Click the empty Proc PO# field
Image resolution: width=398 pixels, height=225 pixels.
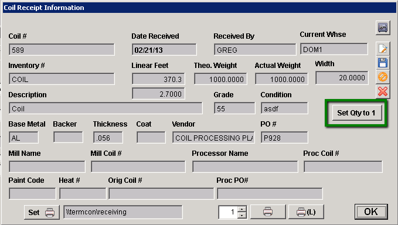[270, 194]
